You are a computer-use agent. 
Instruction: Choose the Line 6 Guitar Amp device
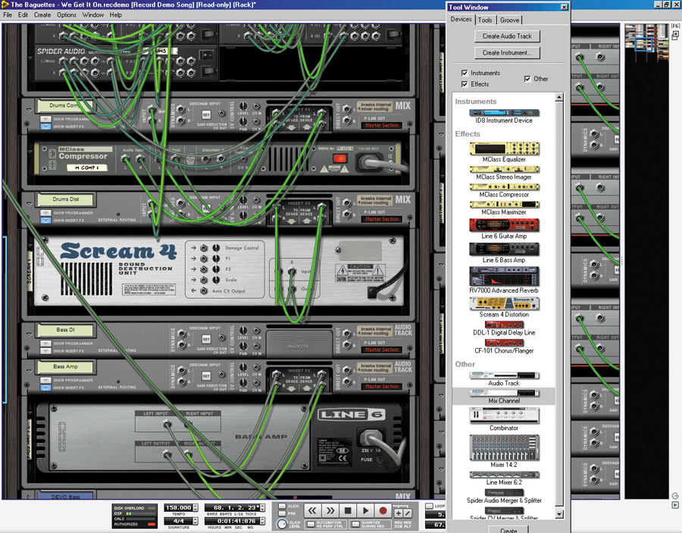tap(504, 225)
